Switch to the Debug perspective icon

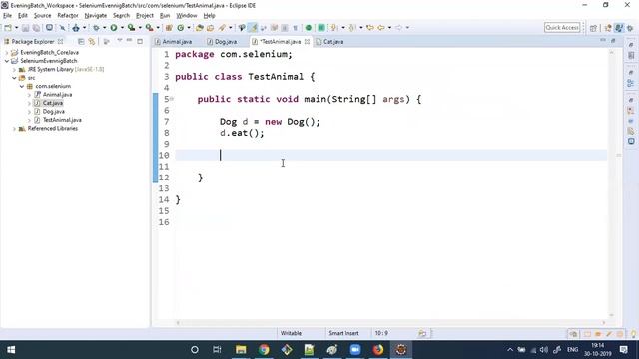[630, 28]
